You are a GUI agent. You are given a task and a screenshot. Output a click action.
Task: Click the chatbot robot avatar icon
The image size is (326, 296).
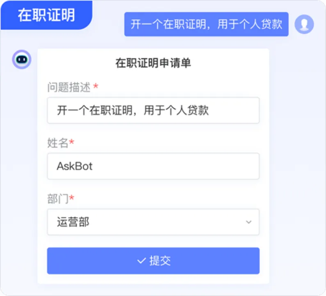[22, 60]
